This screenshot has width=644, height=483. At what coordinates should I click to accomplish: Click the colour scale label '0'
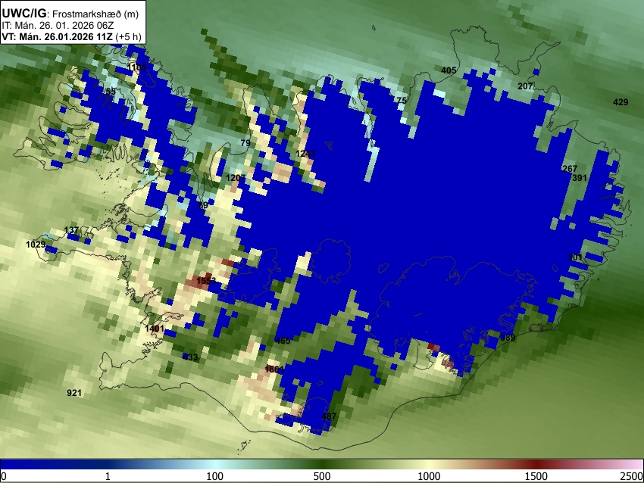pos(4,476)
